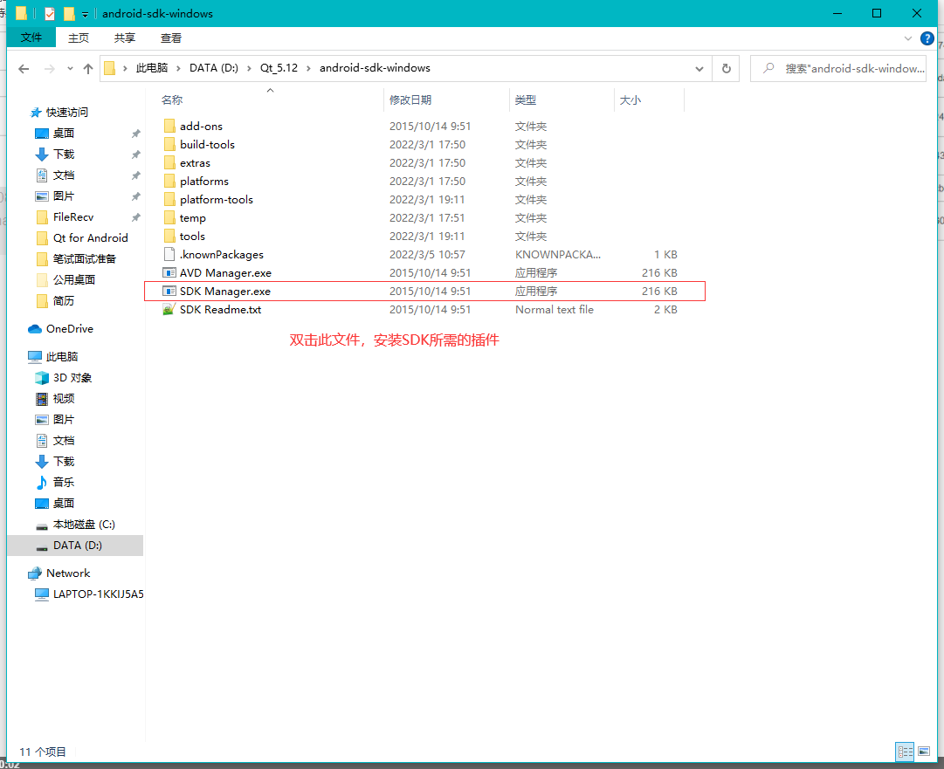Screen dimensions: 944x769
Task: Open 公用桌面 folder in sidebar
Action: (x=73, y=280)
